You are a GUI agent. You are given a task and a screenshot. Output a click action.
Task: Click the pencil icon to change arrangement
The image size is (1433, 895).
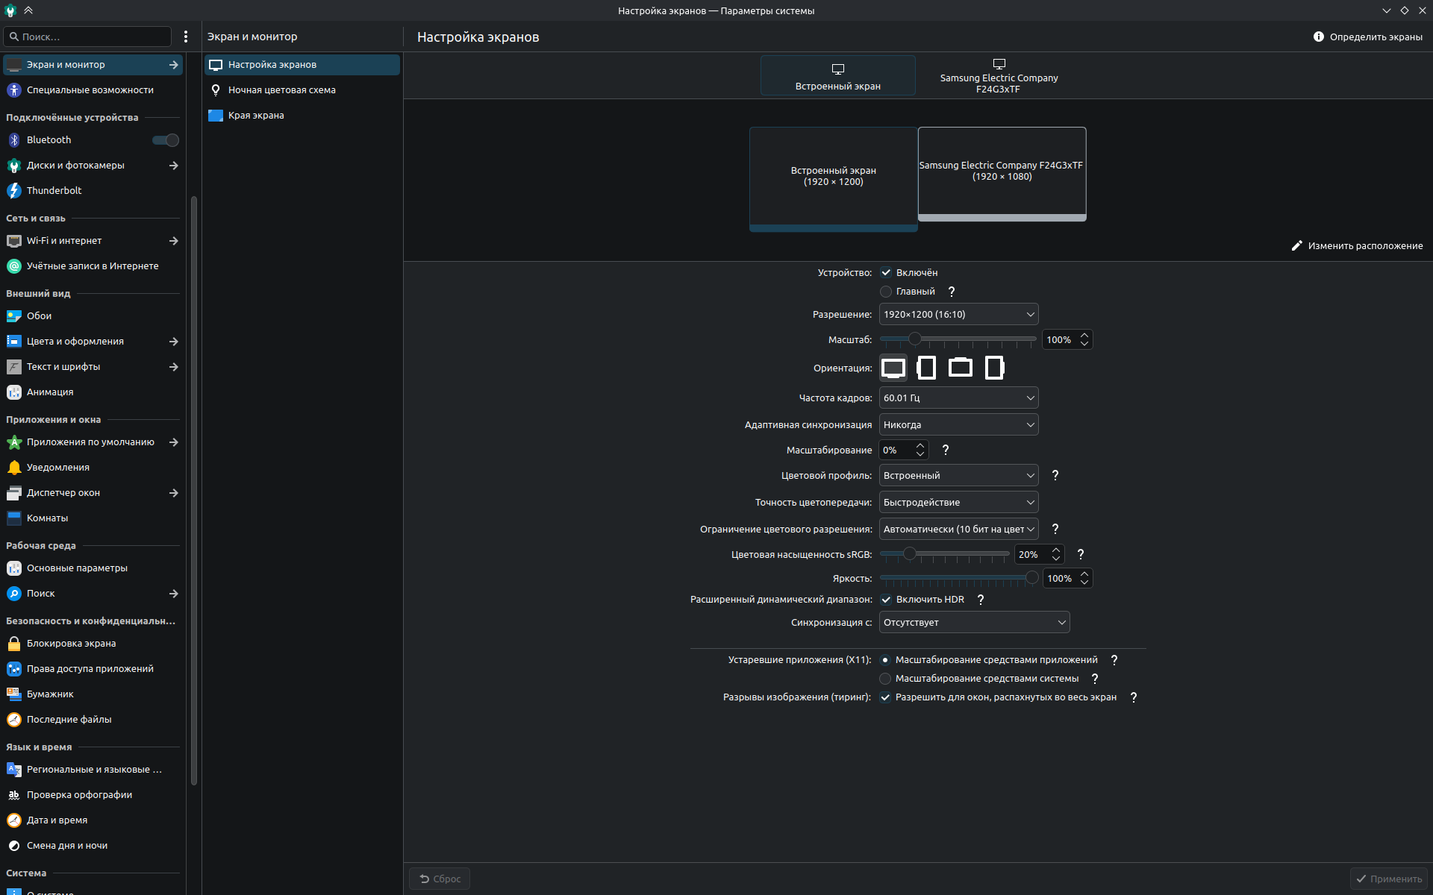(x=1297, y=245)
